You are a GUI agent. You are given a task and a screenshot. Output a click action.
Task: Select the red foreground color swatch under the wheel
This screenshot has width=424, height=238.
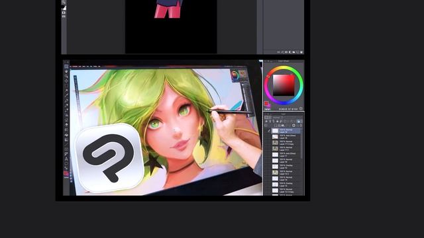click(266, 104)
